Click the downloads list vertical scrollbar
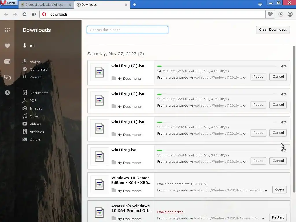The height and width of the screenshot is (222, 296). pyautogui.click(x=294, y=119)
